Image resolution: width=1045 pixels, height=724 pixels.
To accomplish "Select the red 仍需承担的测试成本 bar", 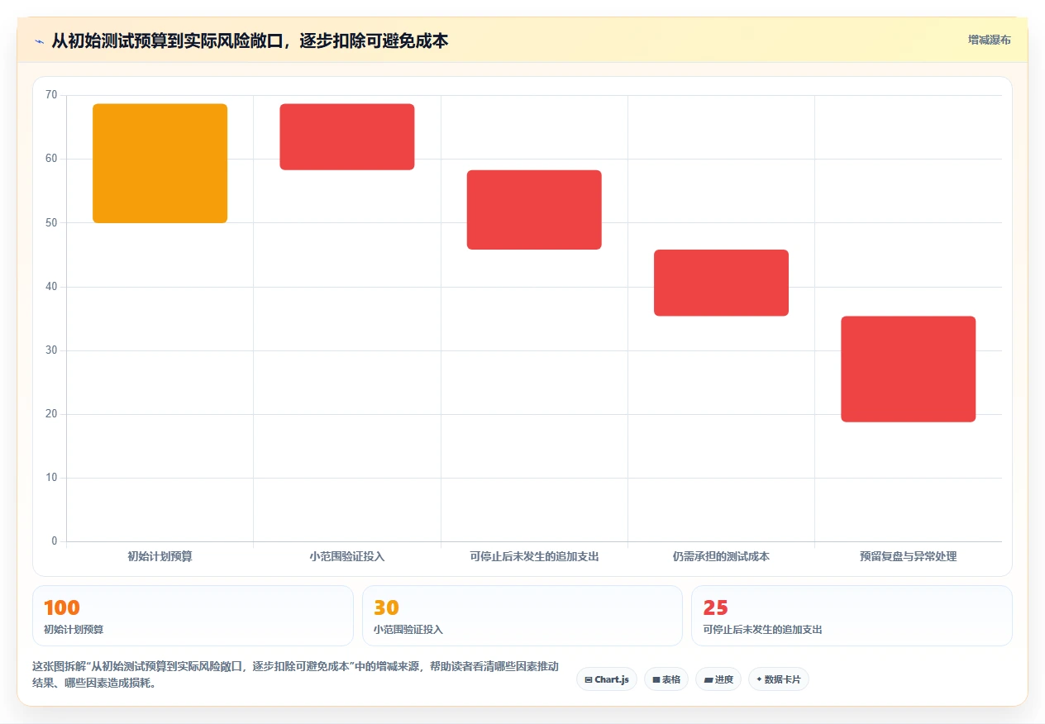I will pyautogui.click(x=721, y=283).
